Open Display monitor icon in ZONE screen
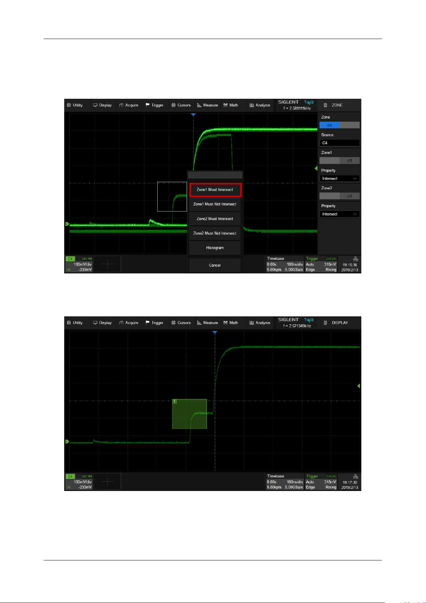426x603 pixels. click(95, 105)
